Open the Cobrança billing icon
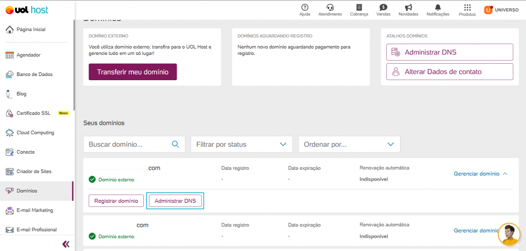526x251 pixels. point(359,8)
